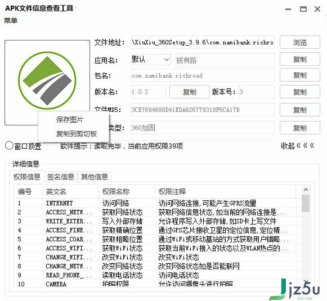The image size is (327, 301).
Task: Select the file path input field
Action: point(202,42)
